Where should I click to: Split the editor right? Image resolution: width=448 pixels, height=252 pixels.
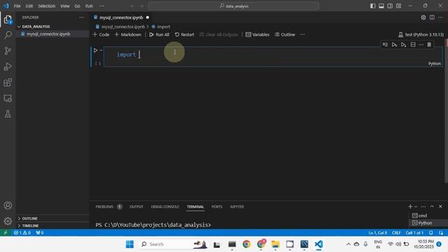tap(432, 17)
